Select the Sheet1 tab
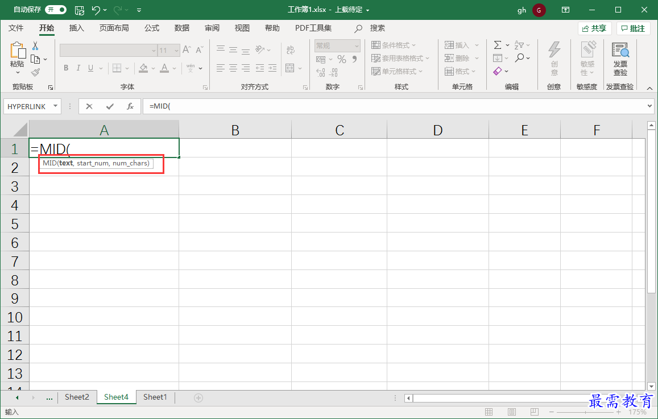Viewport: 658px width, 419px height. (155, 397)
